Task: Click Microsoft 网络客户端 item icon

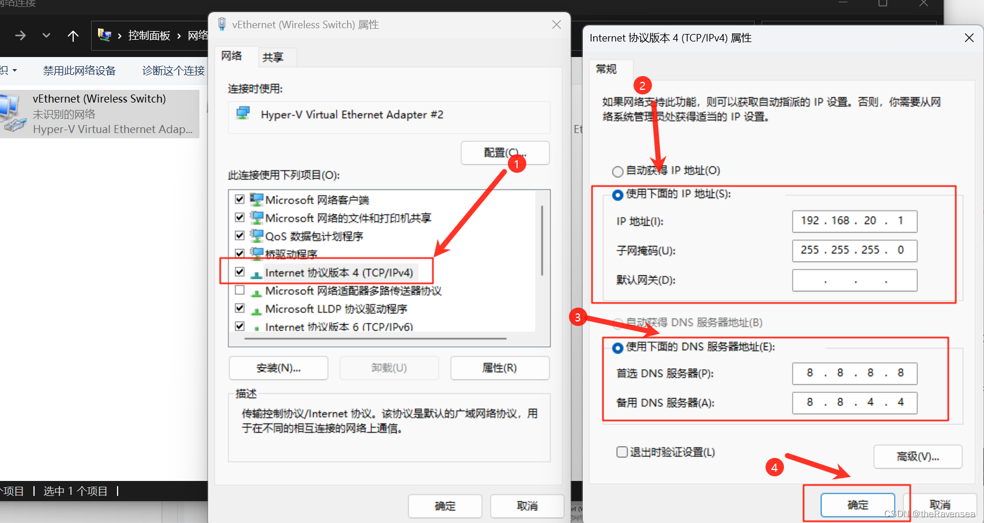Action: click(257, 199)
